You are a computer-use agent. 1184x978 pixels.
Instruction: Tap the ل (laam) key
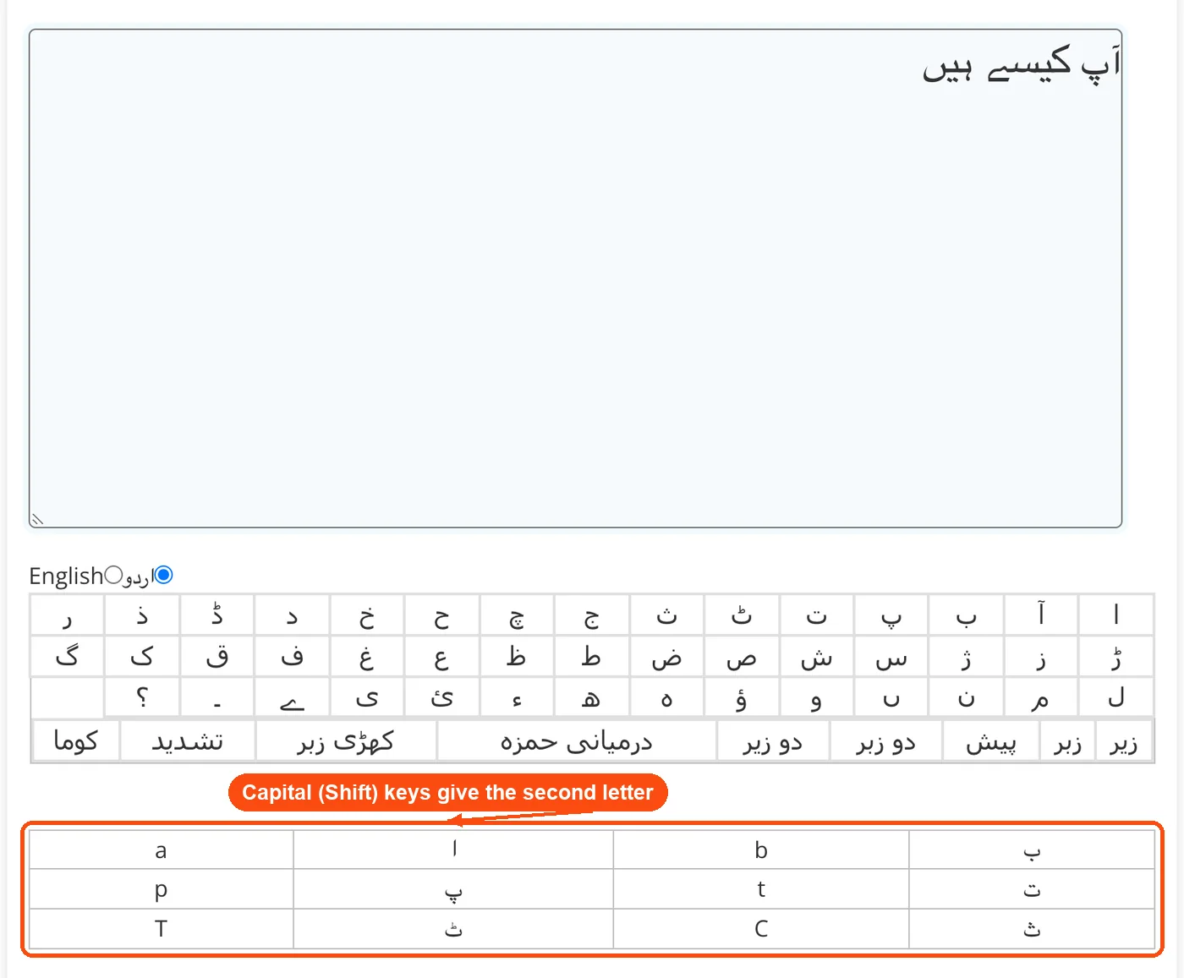click(1116, 698)
